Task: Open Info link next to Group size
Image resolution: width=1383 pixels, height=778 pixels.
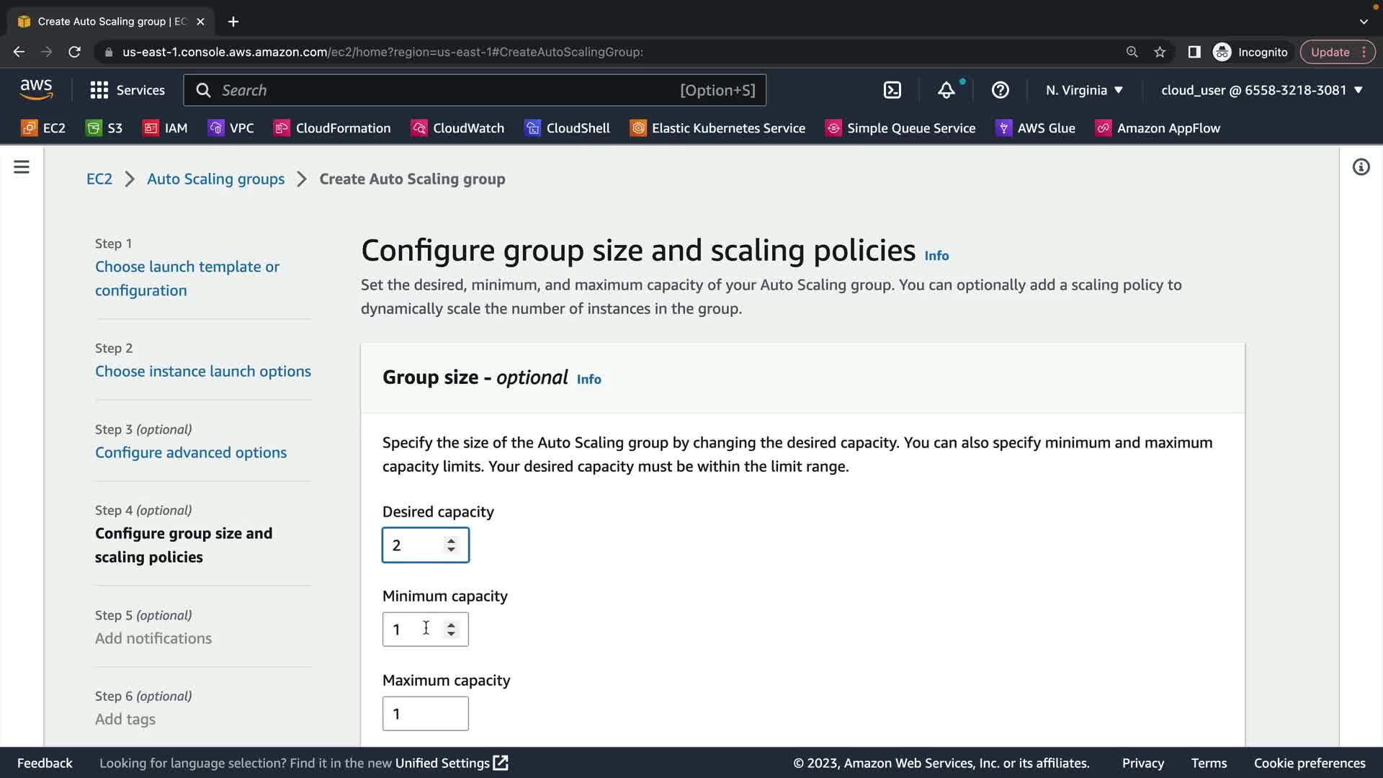Action: click(x=588, y=379)
